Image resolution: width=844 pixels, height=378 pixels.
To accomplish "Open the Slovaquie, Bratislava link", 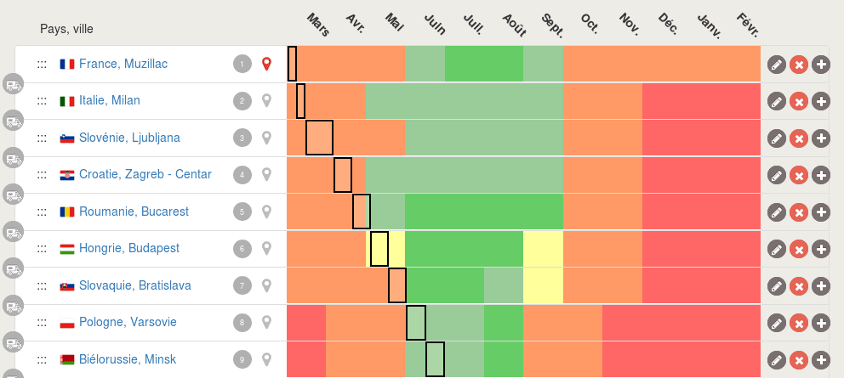I will click(134, 285).
